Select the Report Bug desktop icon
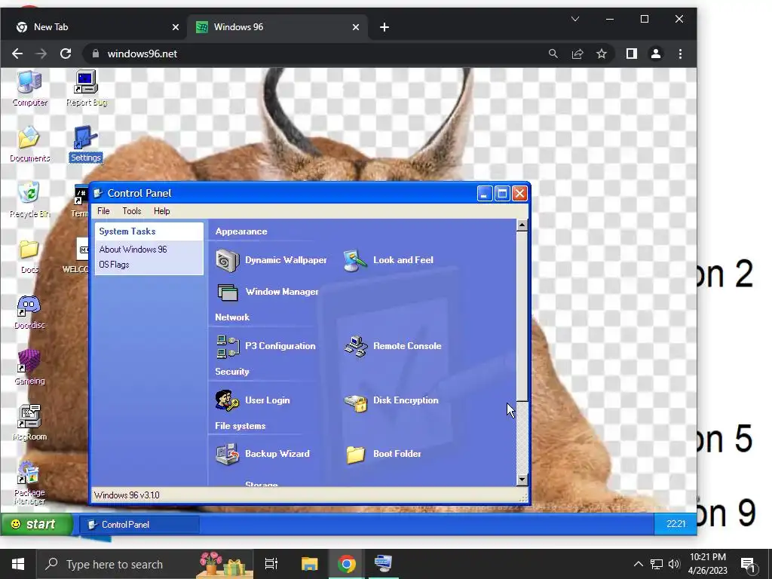772x579 pixels. coord(86,89)
